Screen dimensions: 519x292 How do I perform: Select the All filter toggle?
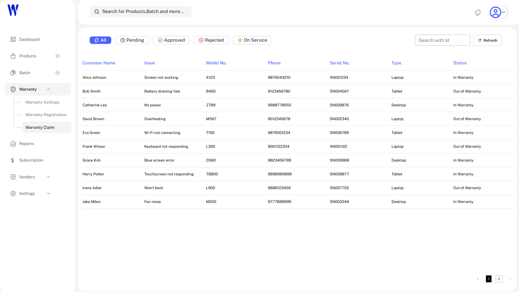100,40
